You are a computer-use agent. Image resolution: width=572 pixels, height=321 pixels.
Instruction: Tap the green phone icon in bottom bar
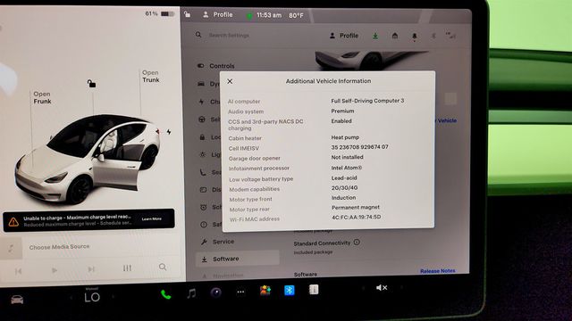[165, 294]
